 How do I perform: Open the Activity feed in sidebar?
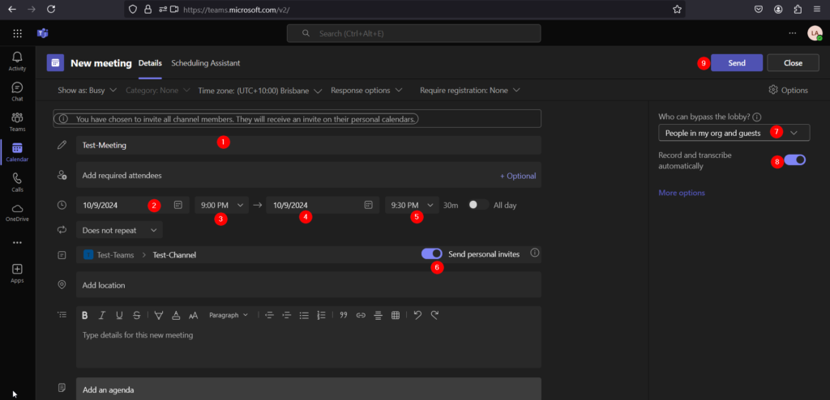point(17,61)
